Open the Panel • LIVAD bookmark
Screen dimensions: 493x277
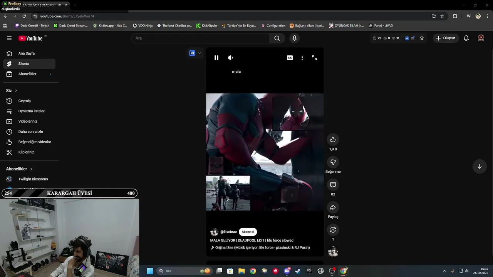coord(381,26)
